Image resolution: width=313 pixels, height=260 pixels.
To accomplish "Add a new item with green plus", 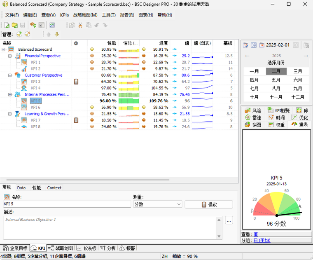I will 19,34.
